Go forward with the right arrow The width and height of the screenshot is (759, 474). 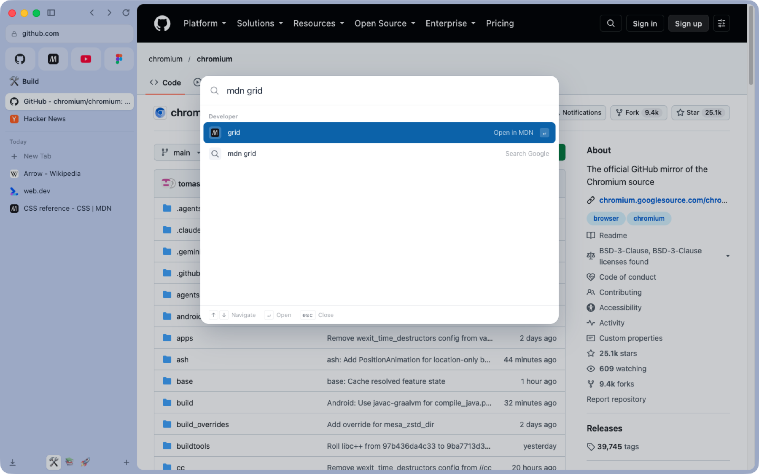pos(109,13)
